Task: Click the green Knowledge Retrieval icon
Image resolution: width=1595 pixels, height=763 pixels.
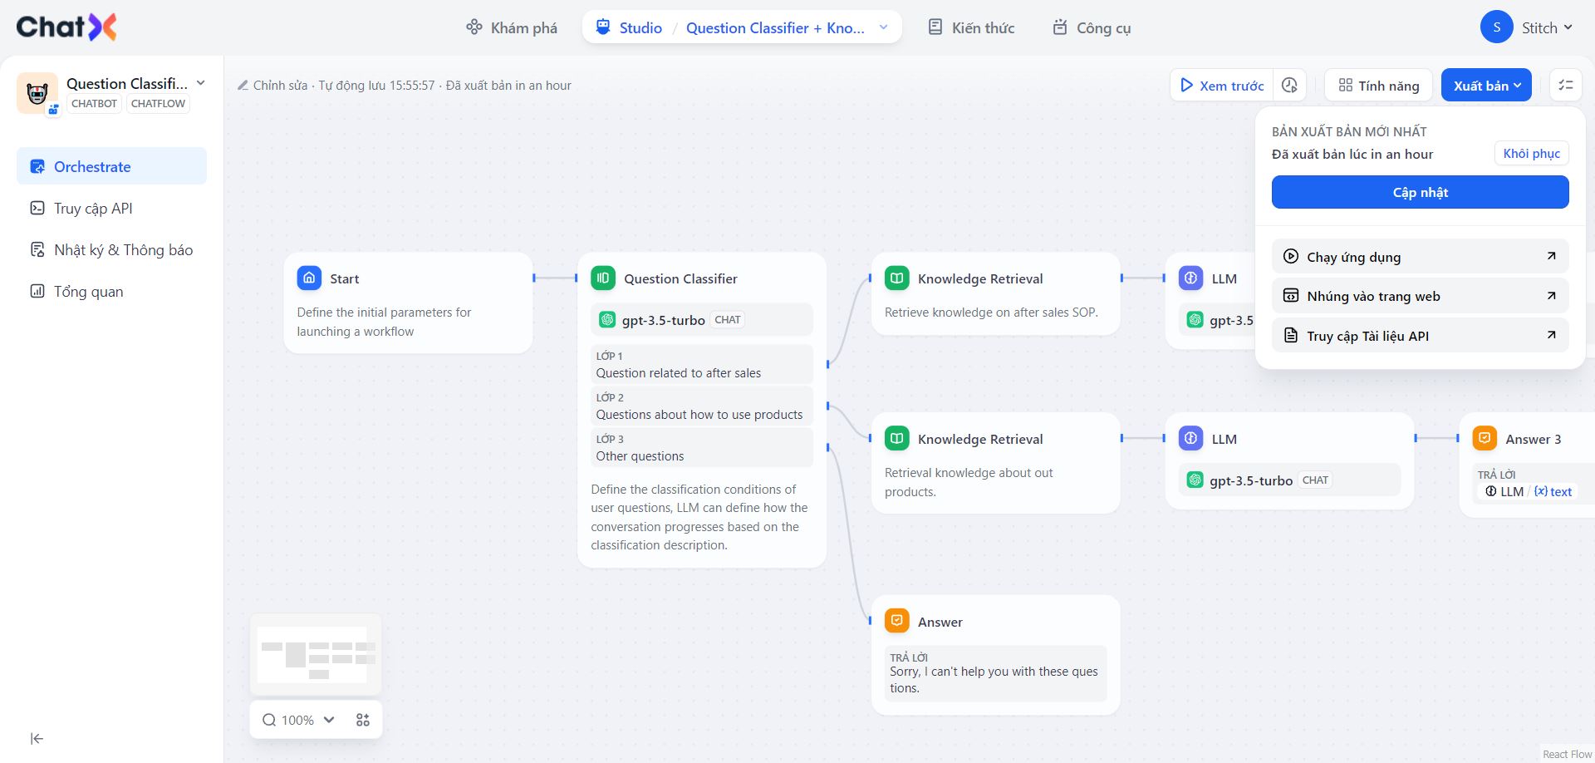Action: point(897,278)
